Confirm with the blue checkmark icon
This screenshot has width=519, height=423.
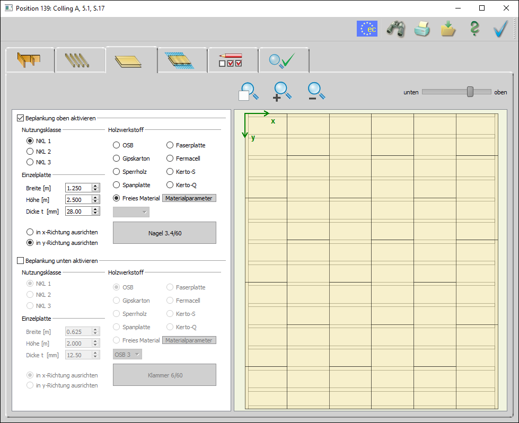point(500,29)
